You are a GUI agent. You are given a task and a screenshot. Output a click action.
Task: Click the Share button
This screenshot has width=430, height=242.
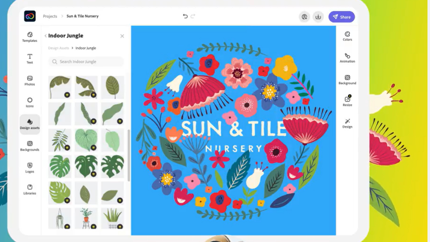(341, 16)
